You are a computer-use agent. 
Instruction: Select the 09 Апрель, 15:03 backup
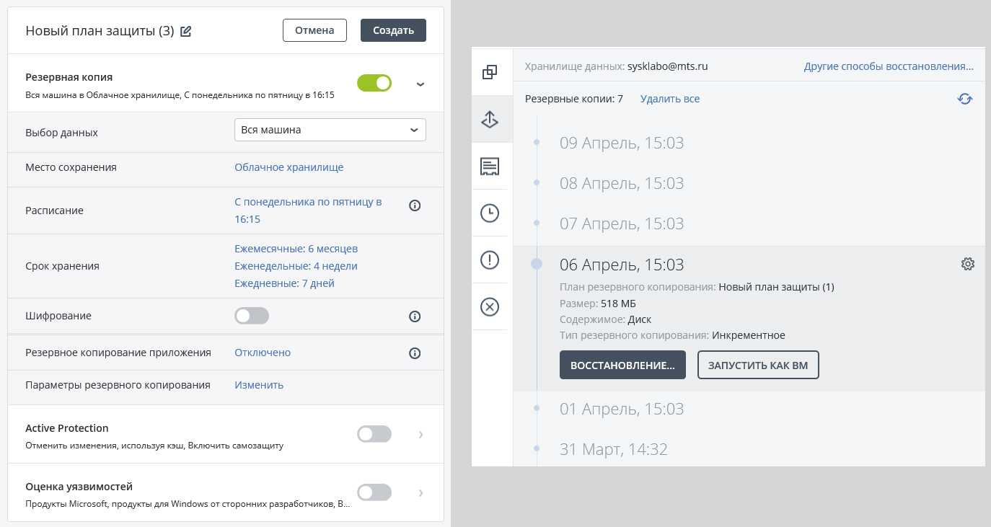tap(621, 143)
